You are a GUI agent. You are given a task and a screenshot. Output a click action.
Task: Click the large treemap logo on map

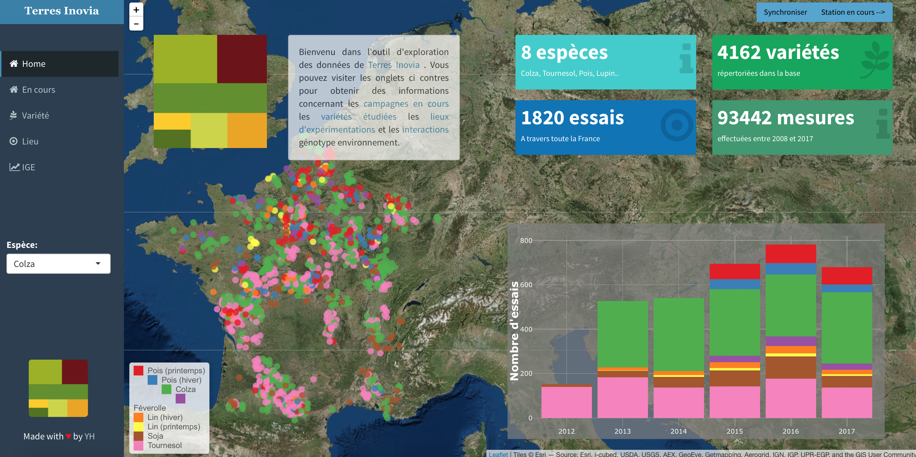point(210,91)
